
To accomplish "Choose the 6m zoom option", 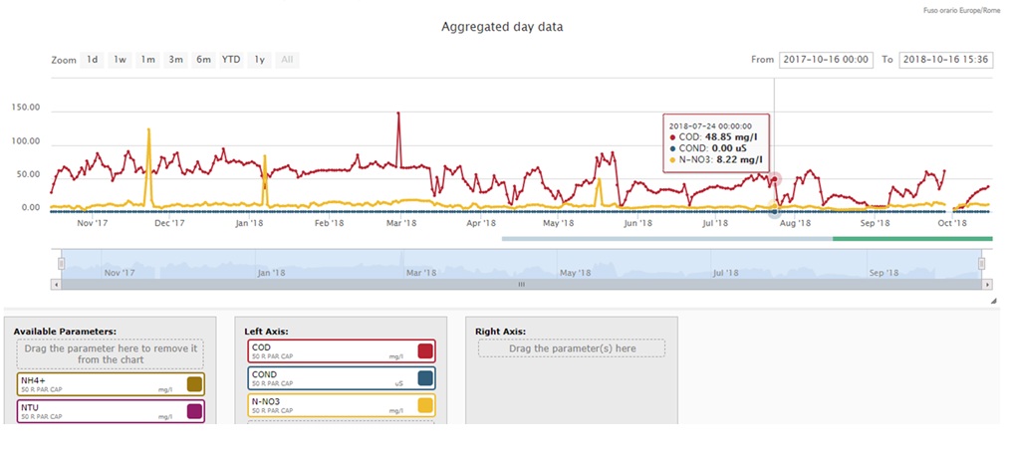I will tap(203, 60).
